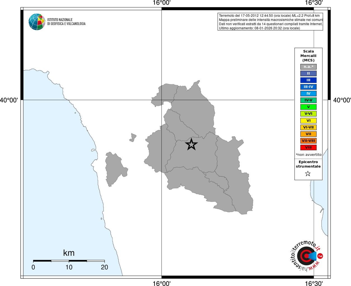Select the gray n.a.* legend swatch
Image resolution: width=351 pixels, height=286 pixels.
point(308,67)
